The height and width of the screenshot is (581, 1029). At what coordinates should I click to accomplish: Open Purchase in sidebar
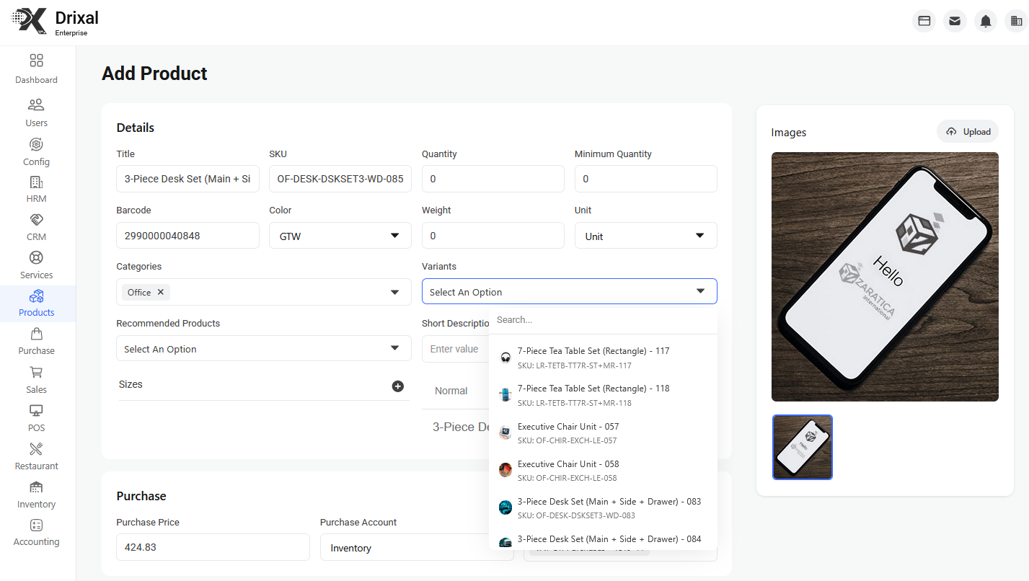36,342
